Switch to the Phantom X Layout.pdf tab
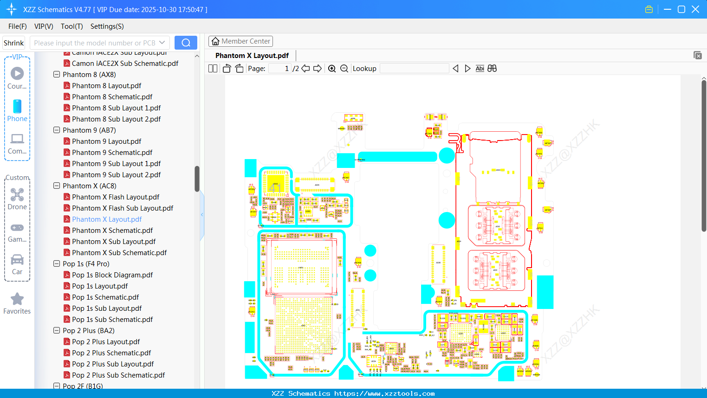 tap(251, 55)
